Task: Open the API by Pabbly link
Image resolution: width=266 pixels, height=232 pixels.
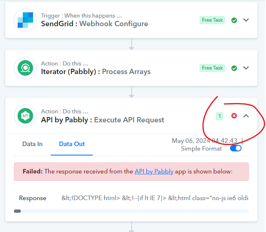Action: coord(154,171)
